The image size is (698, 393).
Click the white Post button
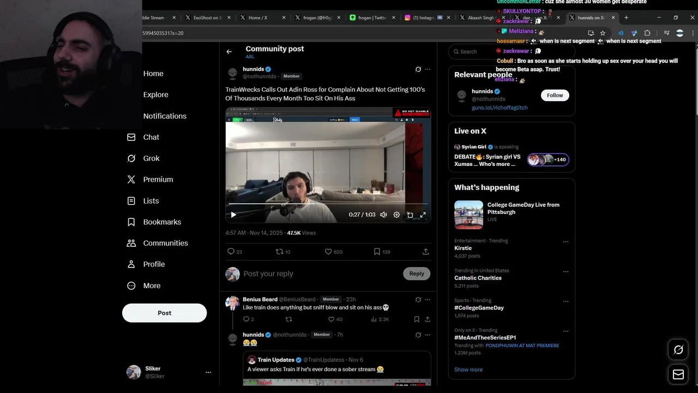coord(164,313)
